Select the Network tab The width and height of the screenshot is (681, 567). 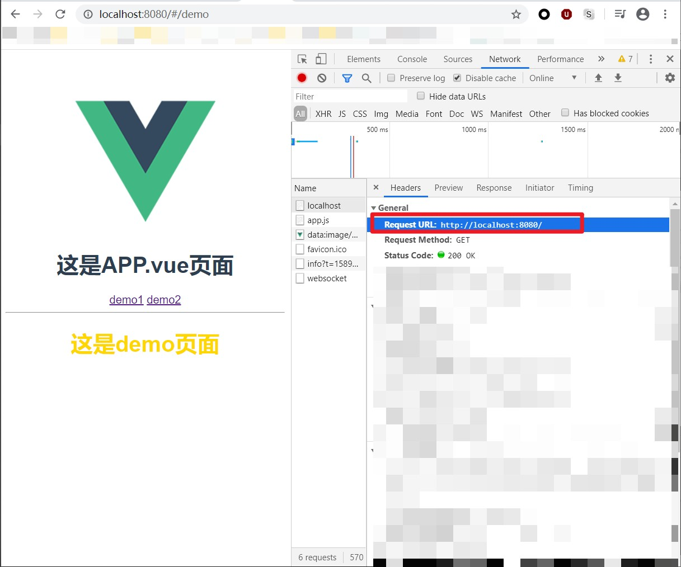(x=505, y=59)
